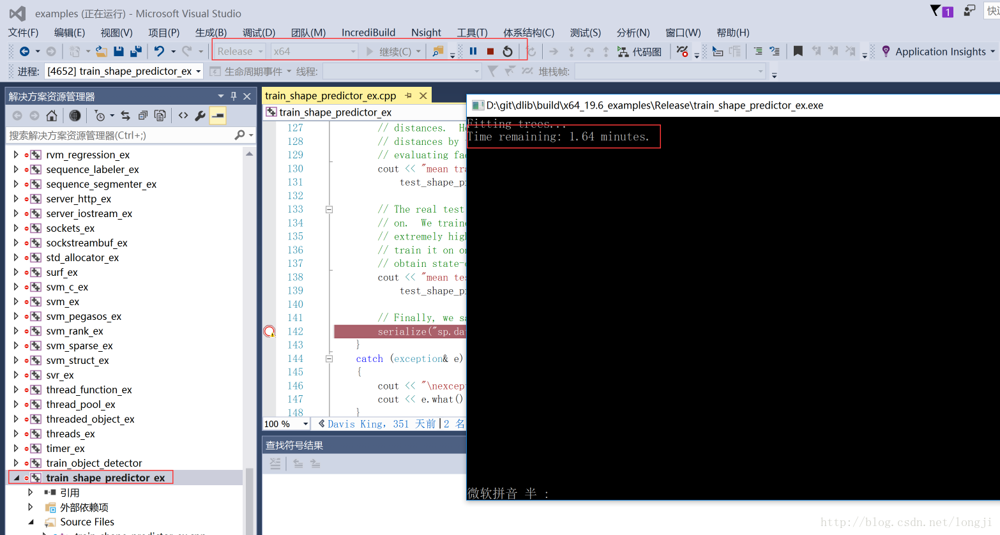Click the Save All icon
Screen dimensions: 1000x535
[x=135, y=51]
